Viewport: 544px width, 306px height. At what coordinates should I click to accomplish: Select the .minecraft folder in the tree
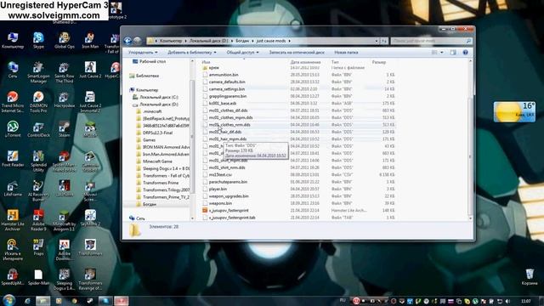152,111
